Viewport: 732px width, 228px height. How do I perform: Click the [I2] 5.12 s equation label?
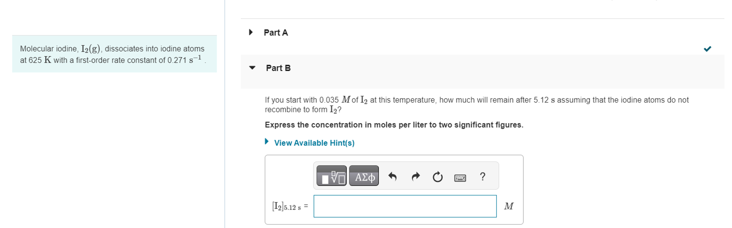[x=290, y=206]
